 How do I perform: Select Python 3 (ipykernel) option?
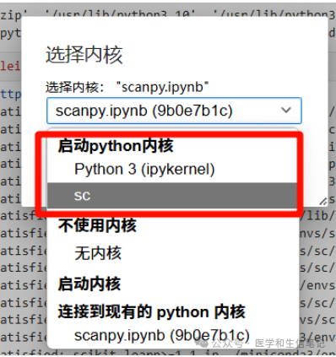(171, 170)
